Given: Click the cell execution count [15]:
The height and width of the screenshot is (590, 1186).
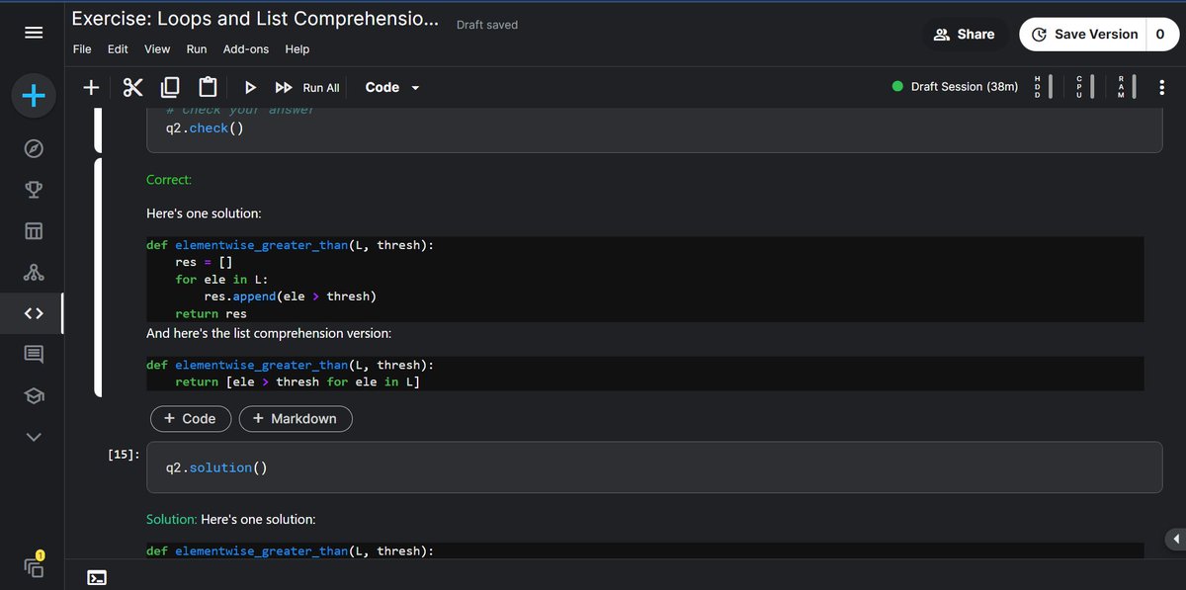Looking at the screenshot, I should pos(124,454).
